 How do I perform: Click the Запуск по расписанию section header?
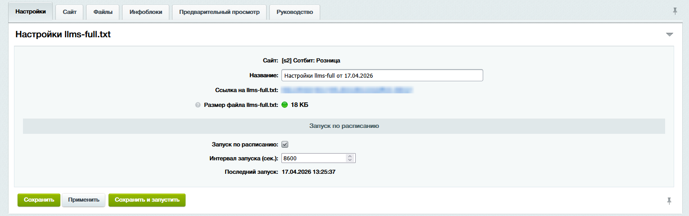click(344, 126)
